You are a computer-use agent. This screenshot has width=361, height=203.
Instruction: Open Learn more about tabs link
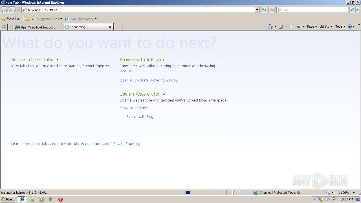point(76,144)
